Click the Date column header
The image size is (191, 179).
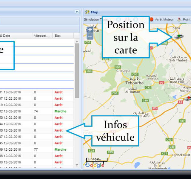pyautogui.click(x=9, y=36)
